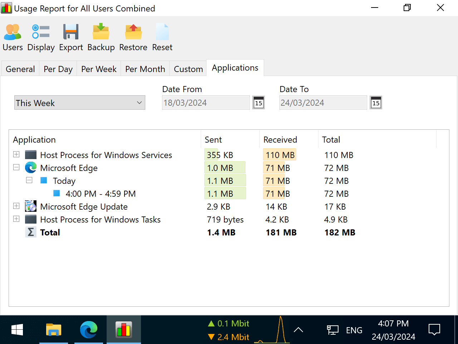The width and height of the screenshot is (458, 344).
Task: Switch to the Per Month tab
Action: click(x=145, y=69)
